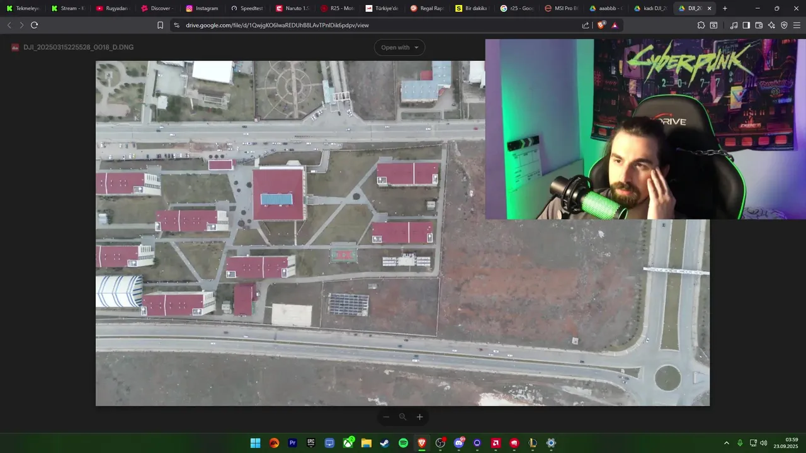Open File Explorer from taskbar

tap(366, 443)
